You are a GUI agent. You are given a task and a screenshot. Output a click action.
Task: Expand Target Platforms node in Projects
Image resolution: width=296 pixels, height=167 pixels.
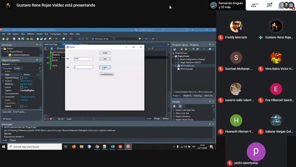tap(176, 63)
